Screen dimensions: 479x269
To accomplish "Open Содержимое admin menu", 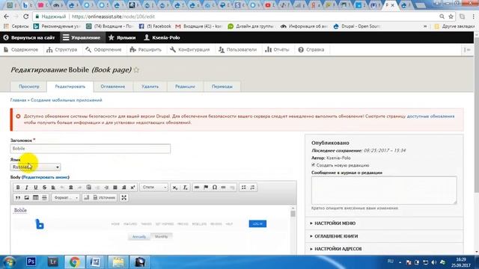I will (21, 50).
